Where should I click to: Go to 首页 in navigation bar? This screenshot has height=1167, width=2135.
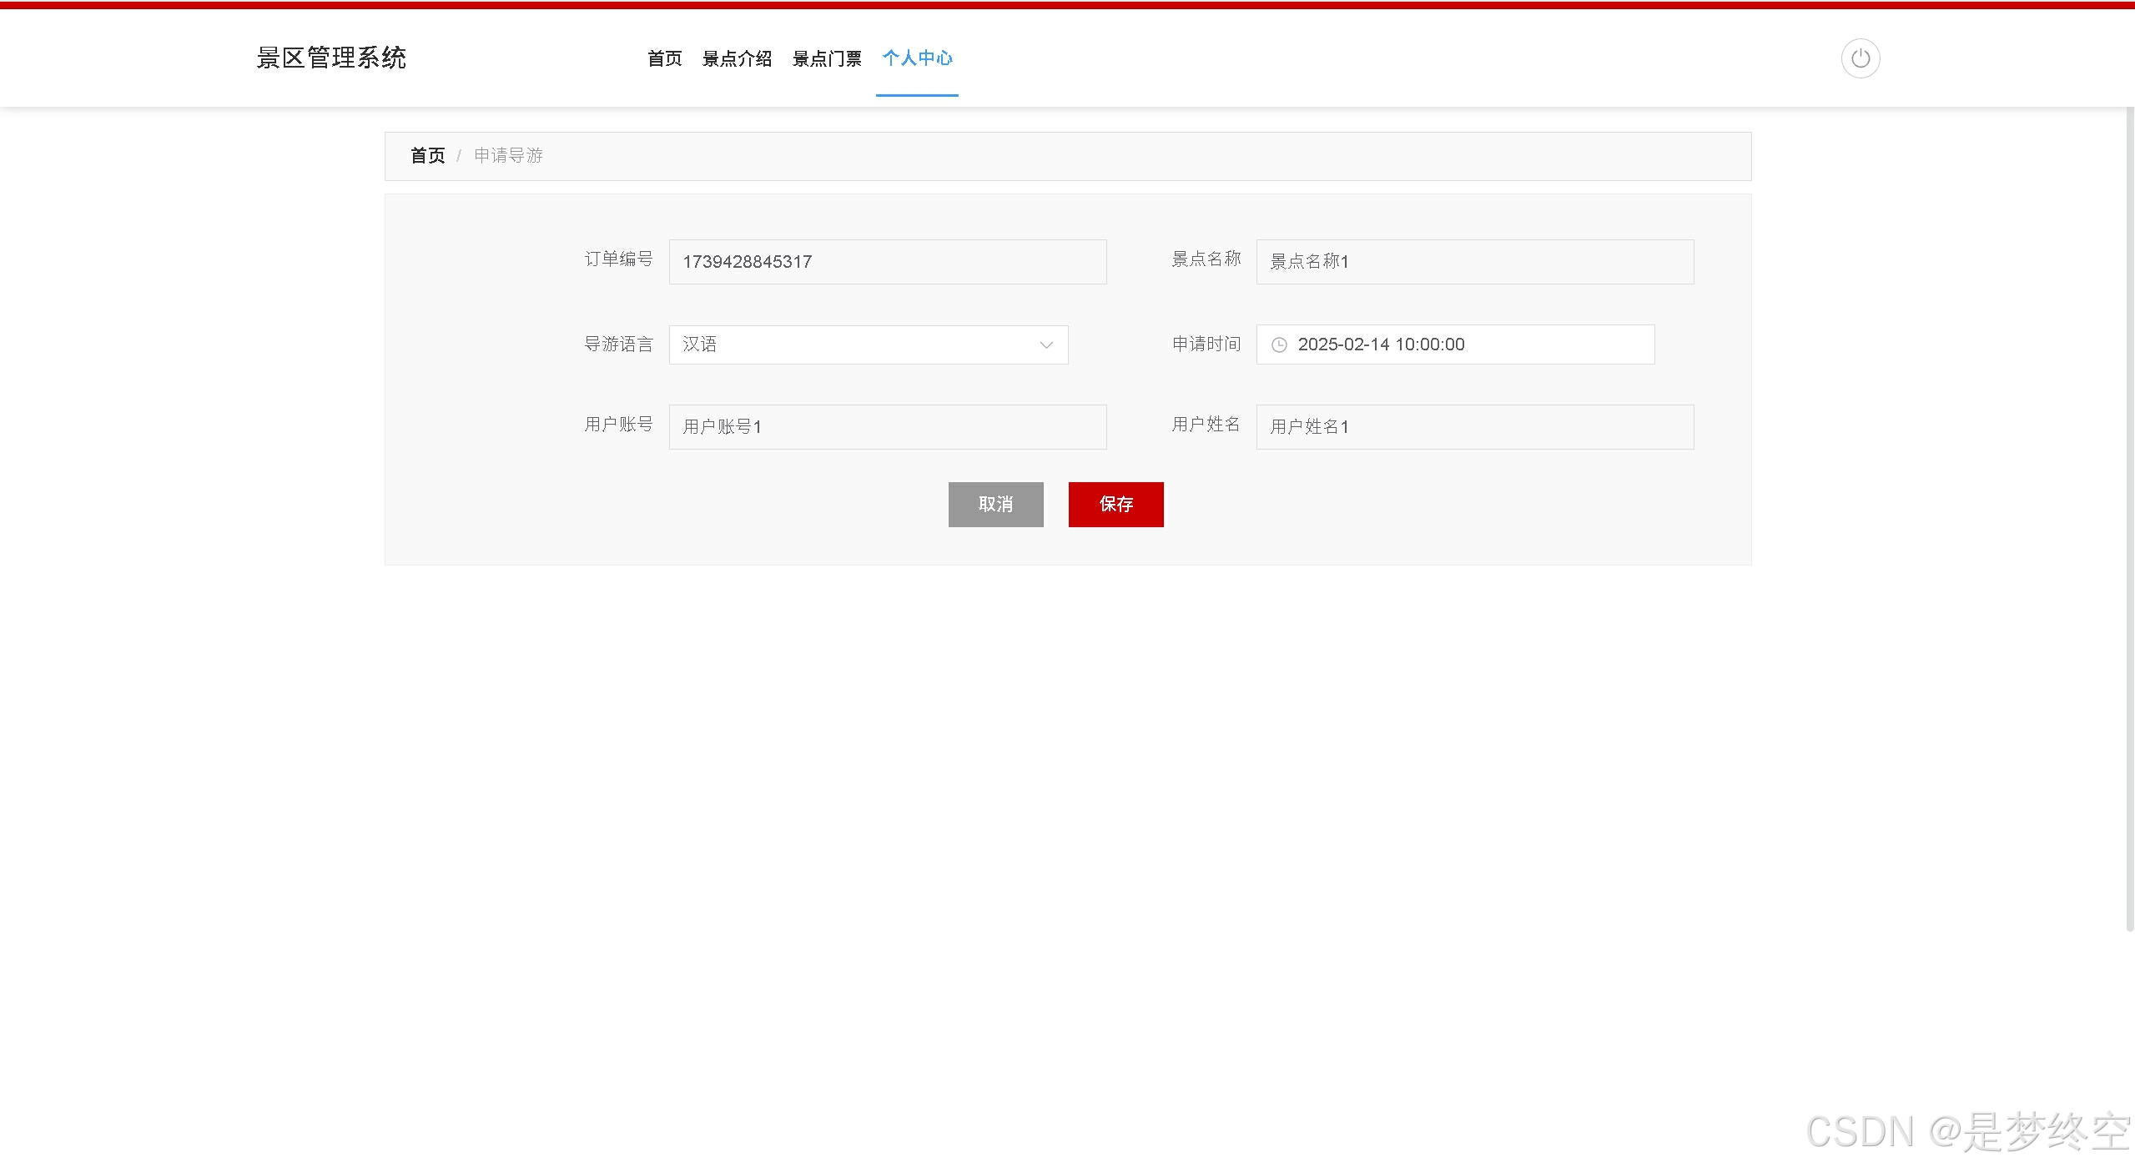pyautogui.click(x=664, y=58)
